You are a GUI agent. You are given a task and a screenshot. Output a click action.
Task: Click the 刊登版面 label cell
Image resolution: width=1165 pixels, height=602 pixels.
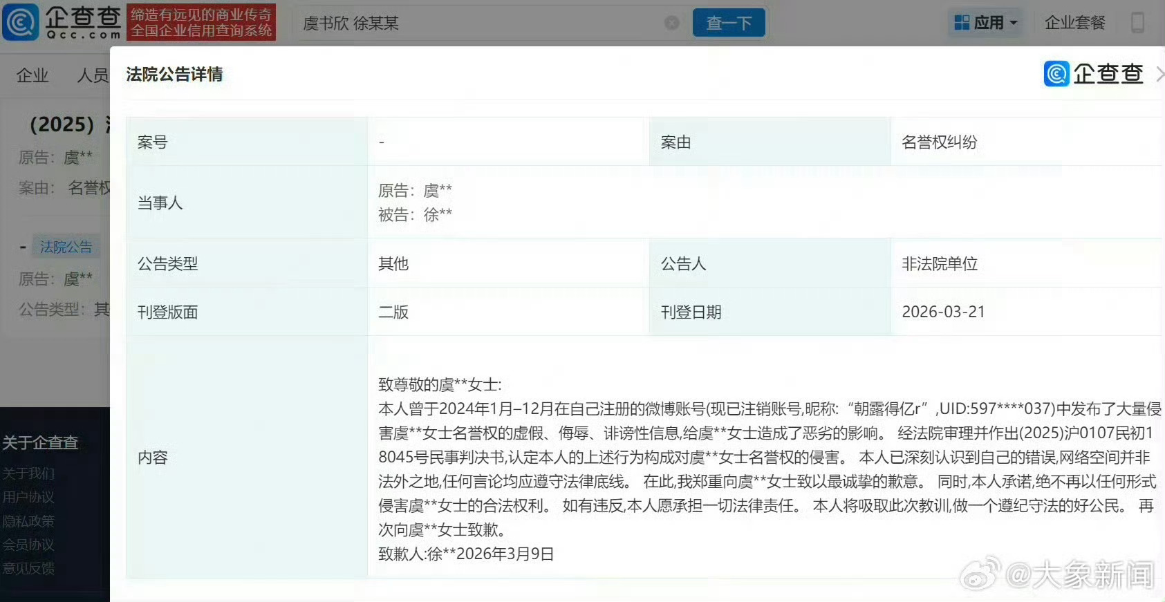(247, 312)
